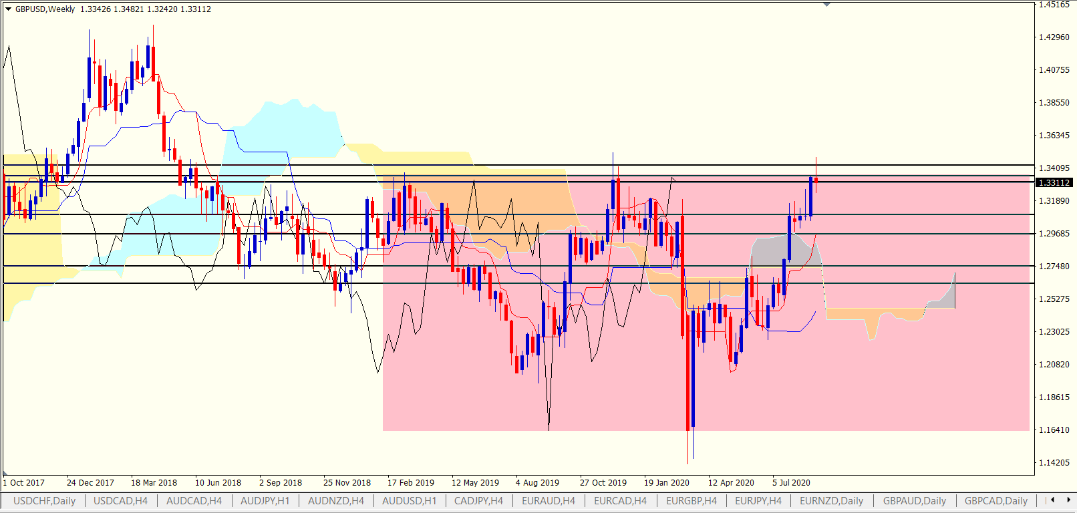Click the 2 Sep 2018 date label
1077x513 pixels.
(x=281, y=482)
